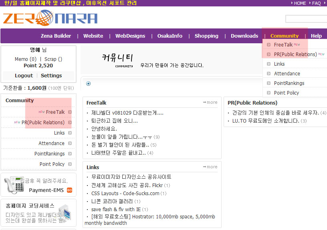Open Zena Builder in navigation bar
Viewport: 327px width, 230px height.
tap(56, 36)
